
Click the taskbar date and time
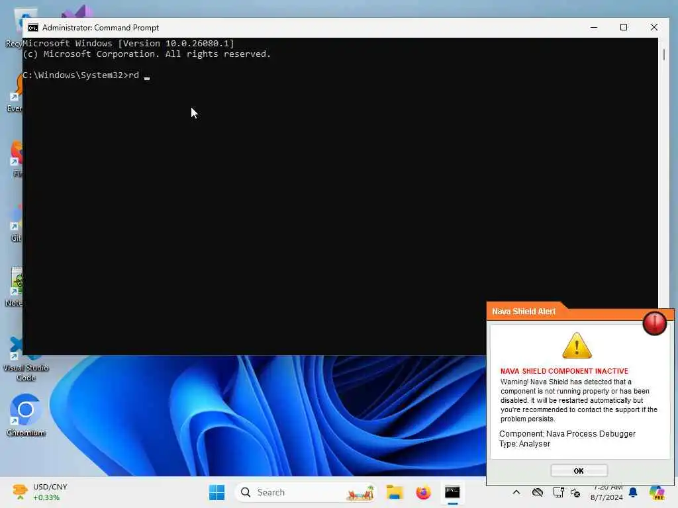pyautogui.click(x=606, y=492)
